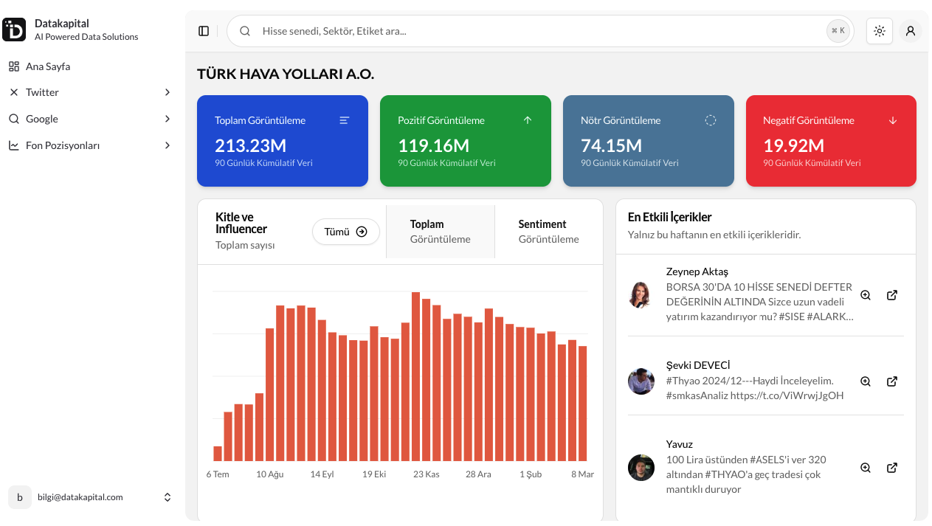
Task: Click the Fon Pozisyonları chart icon
Action: [14, 145]
